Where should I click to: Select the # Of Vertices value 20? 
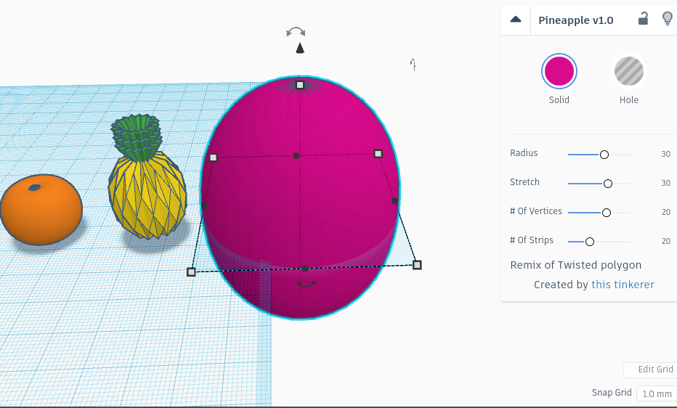pyautogui.click(x=666, y=212)
